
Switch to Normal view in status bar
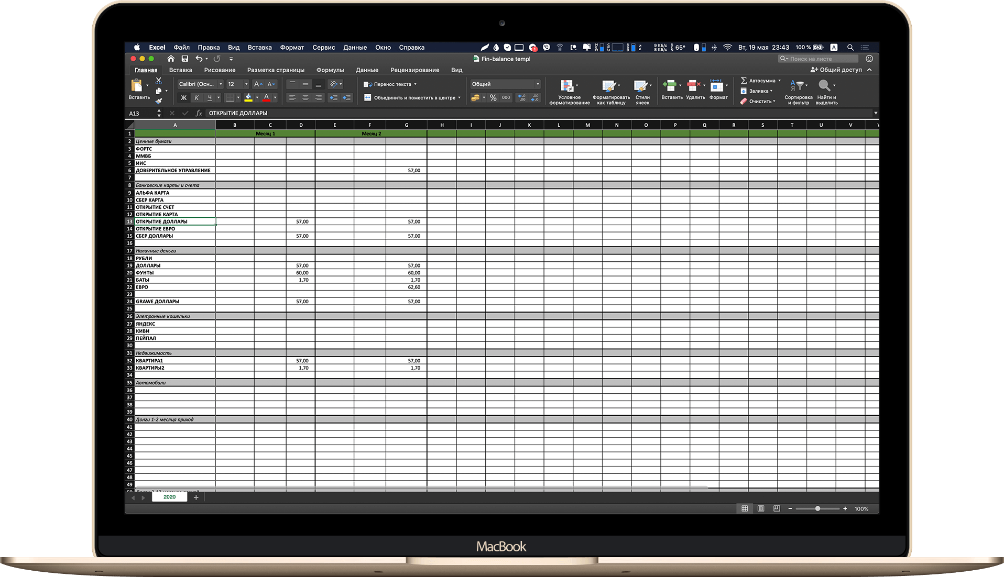(x=745, y=508)
